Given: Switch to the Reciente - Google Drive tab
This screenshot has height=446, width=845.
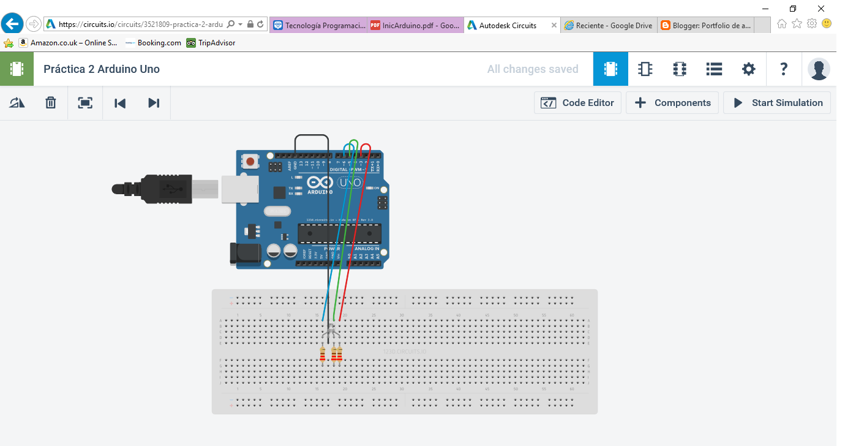Looking at the screenshot, I should click(x=609, y=25).
